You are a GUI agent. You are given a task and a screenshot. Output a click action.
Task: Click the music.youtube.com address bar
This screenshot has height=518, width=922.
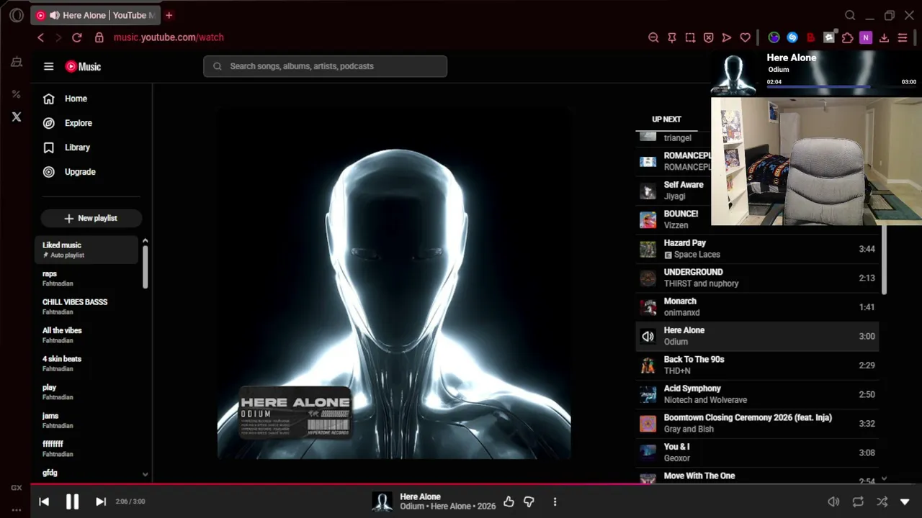point(169,37)
